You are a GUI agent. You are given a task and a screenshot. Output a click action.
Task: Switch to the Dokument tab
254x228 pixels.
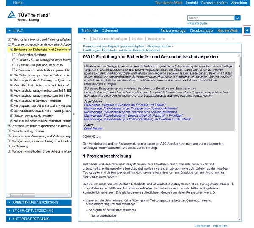click(x=110, y=31)
